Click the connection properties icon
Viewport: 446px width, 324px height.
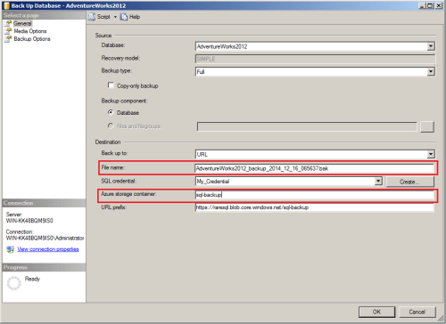[11, 249]
